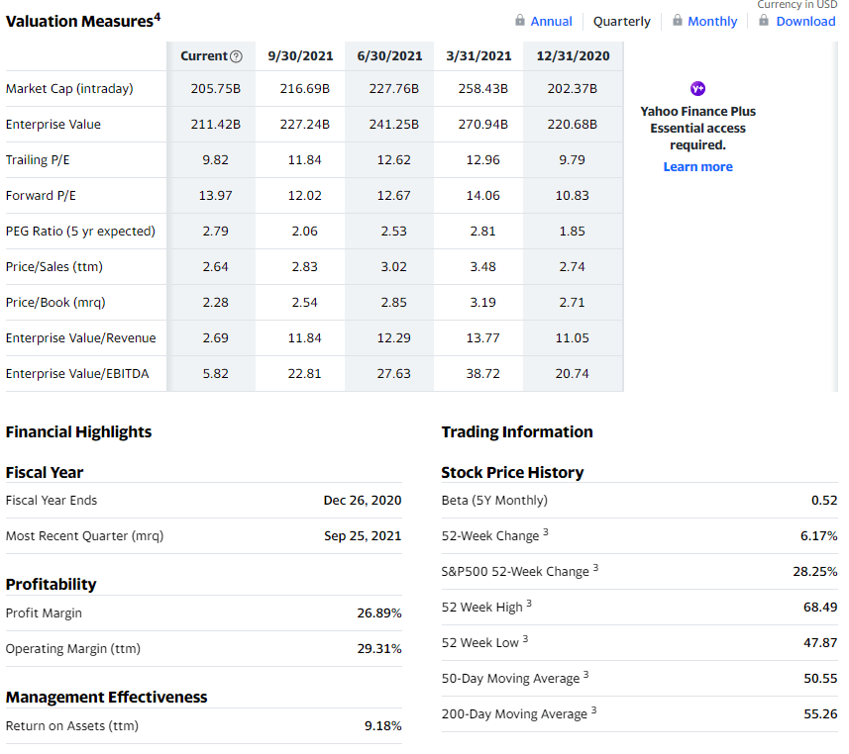849x754 pixels.
Task: Click the lock icon beside Monthly
Action: [x=678, y=21]
